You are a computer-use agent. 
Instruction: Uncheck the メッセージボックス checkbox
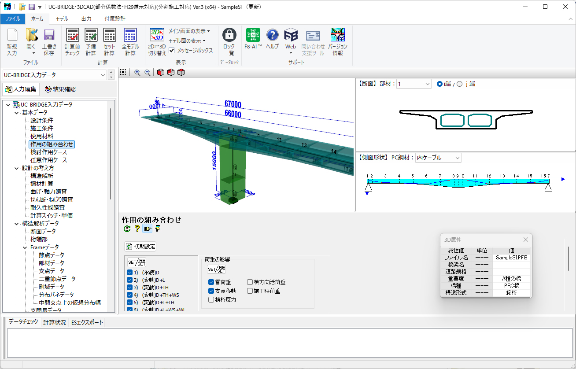(172, 51)
